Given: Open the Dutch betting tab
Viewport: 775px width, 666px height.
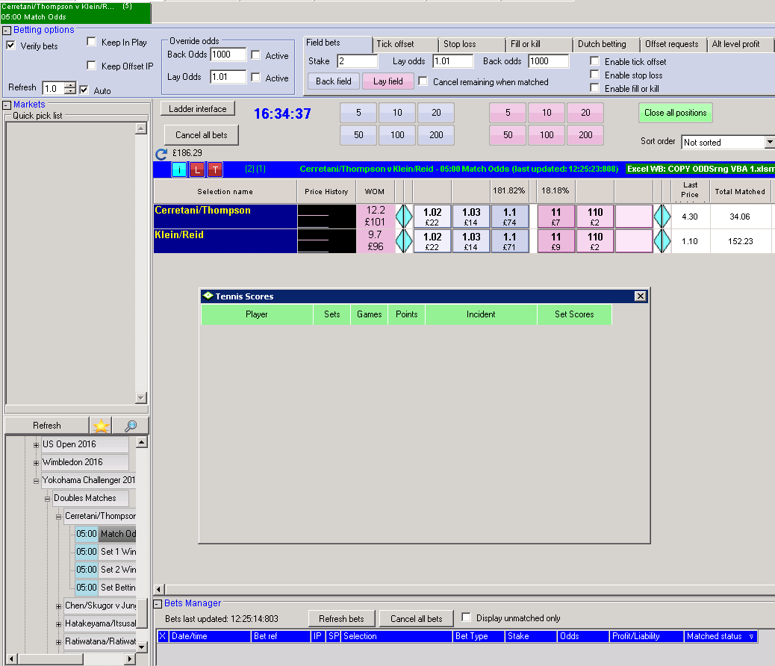Looking at the screenshot, I should pos(606,44).
